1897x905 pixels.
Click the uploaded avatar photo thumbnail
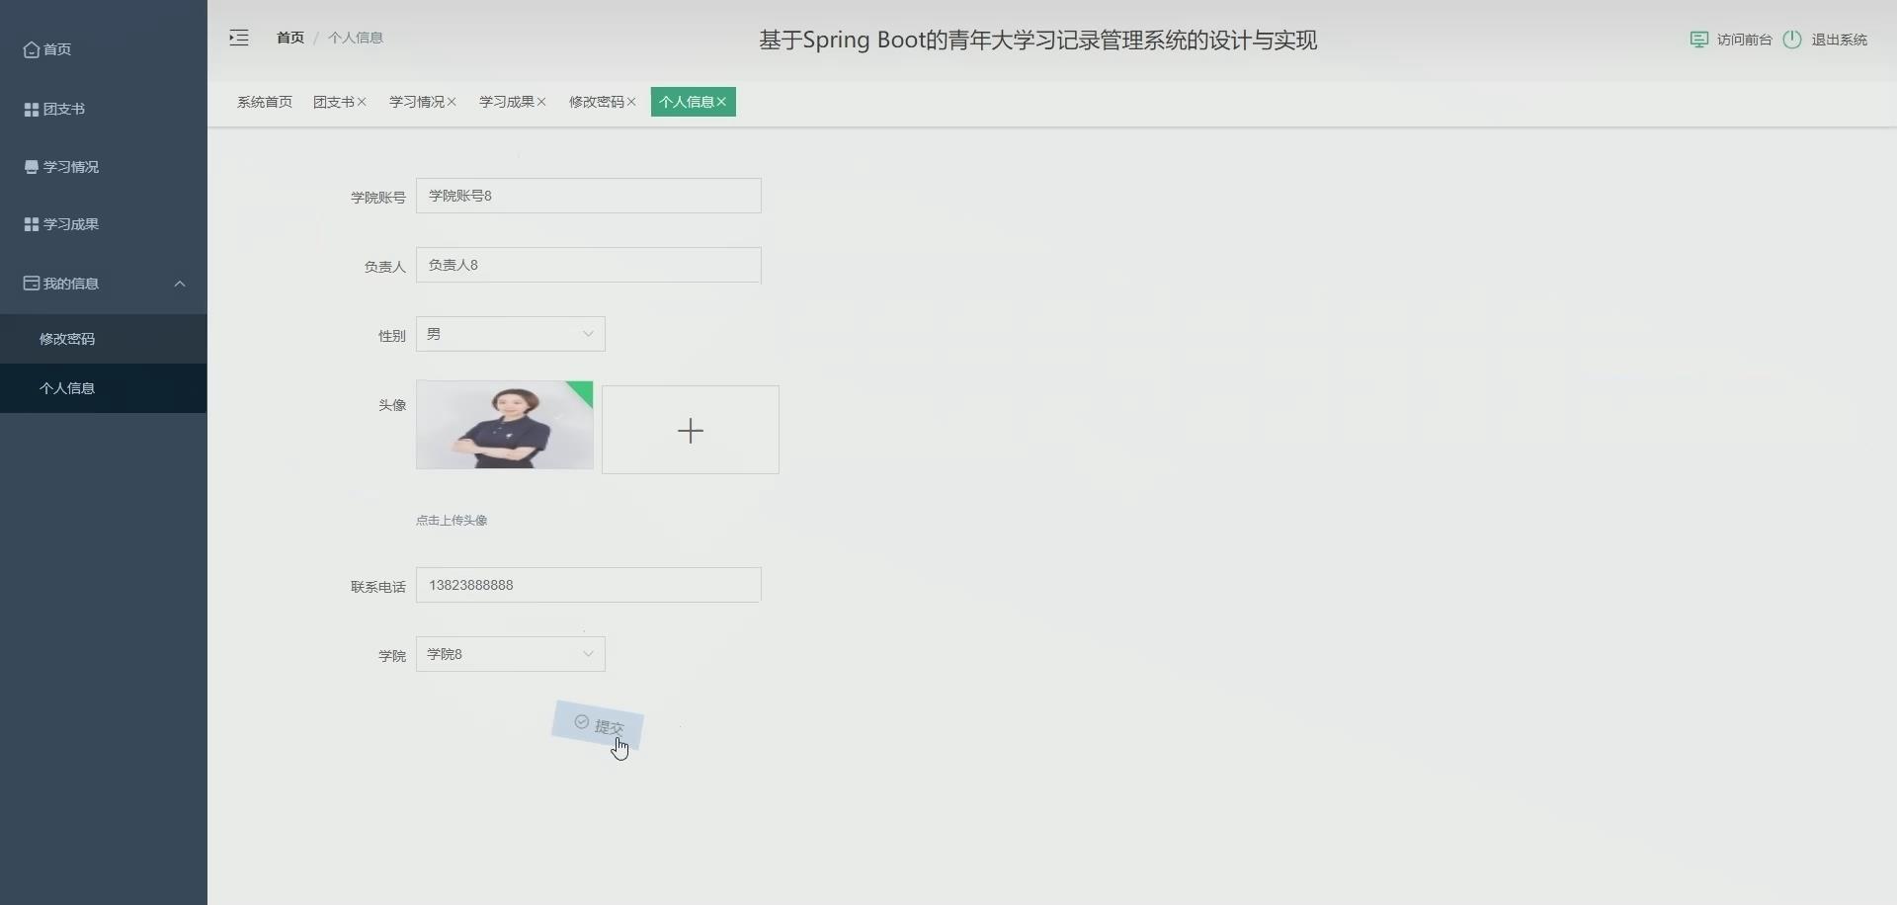pos(505,425)
